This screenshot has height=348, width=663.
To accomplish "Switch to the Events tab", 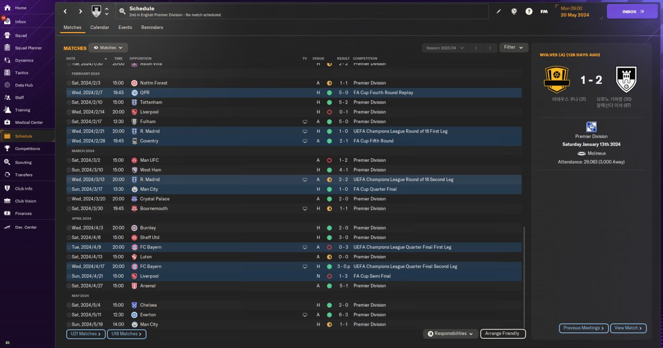I will pos(125,27).
